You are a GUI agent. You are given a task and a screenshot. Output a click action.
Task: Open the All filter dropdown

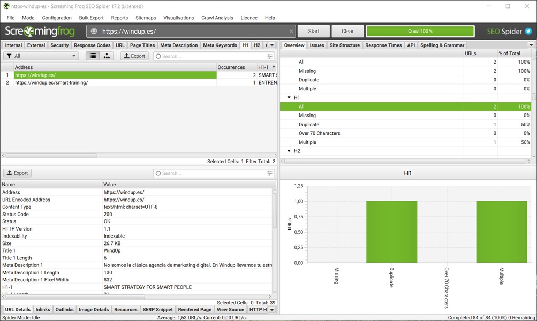[x=41, y=56]
